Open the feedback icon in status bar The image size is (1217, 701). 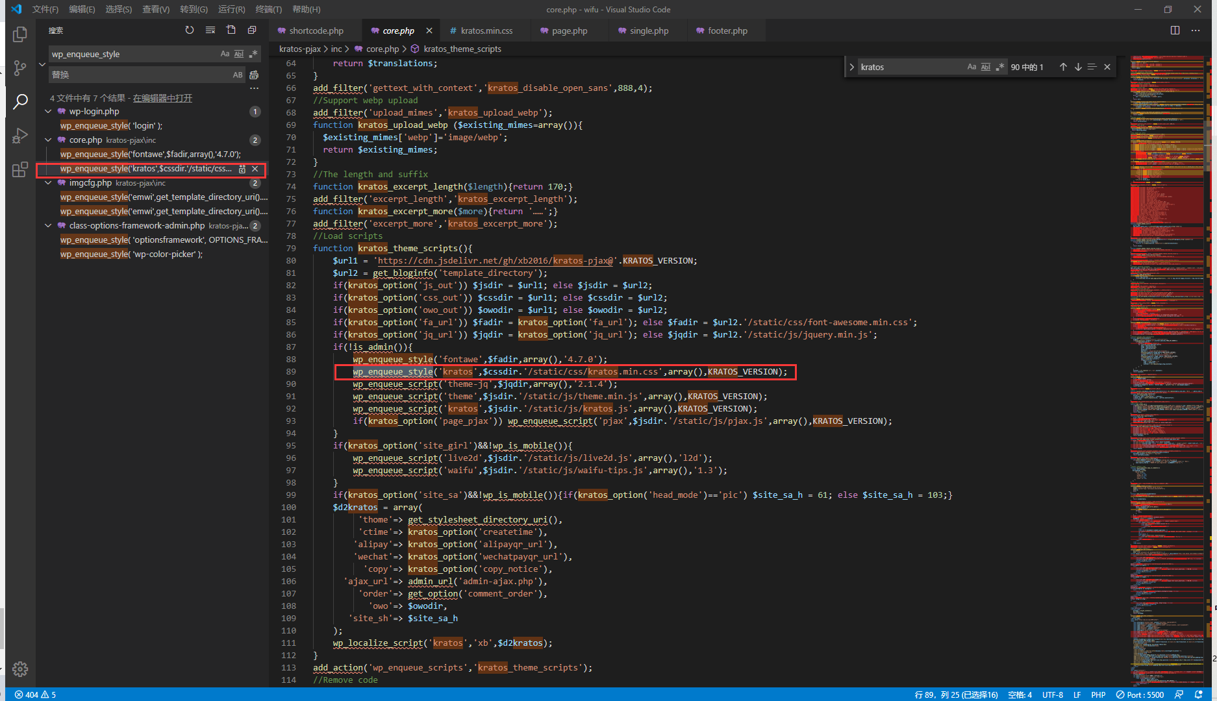(1179, 695)
